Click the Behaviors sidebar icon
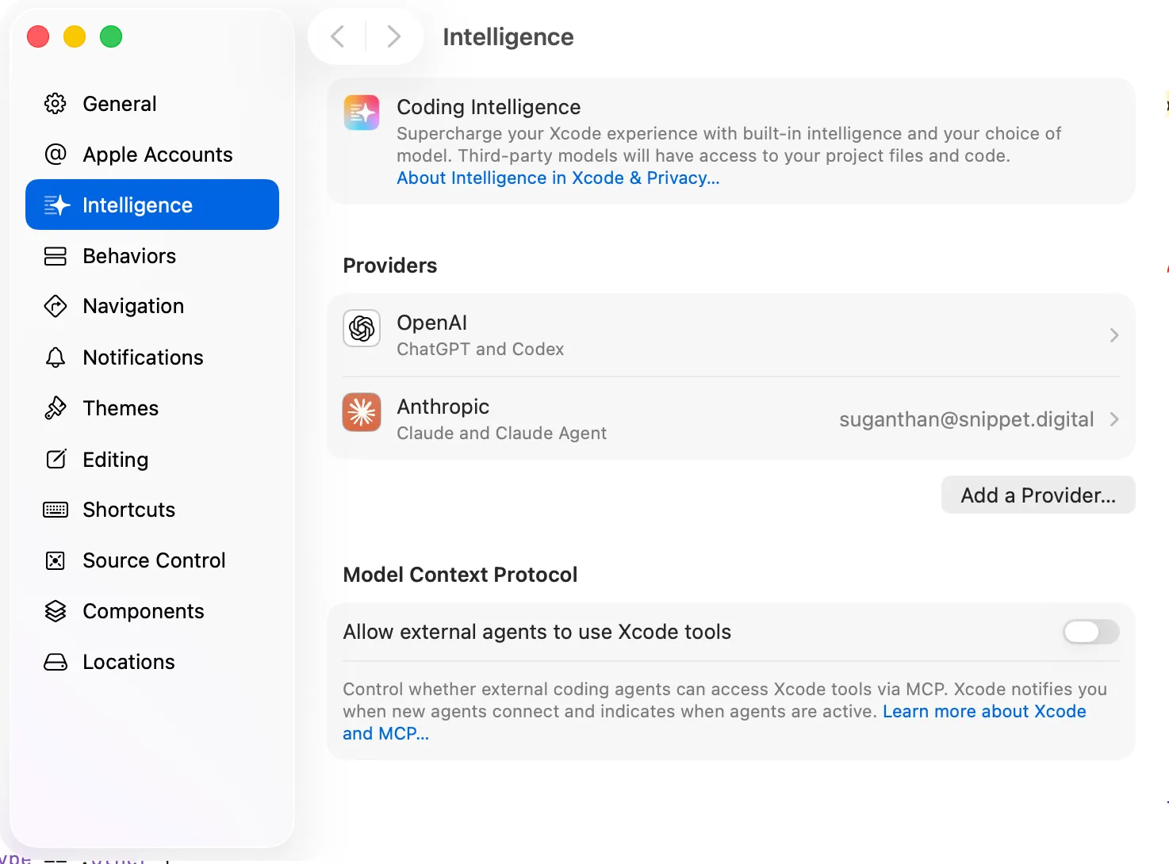 56,256
